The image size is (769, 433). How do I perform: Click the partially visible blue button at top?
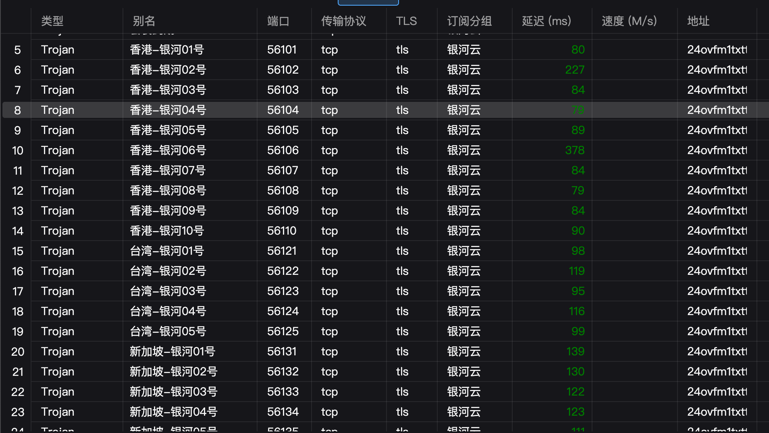point(368,2)
